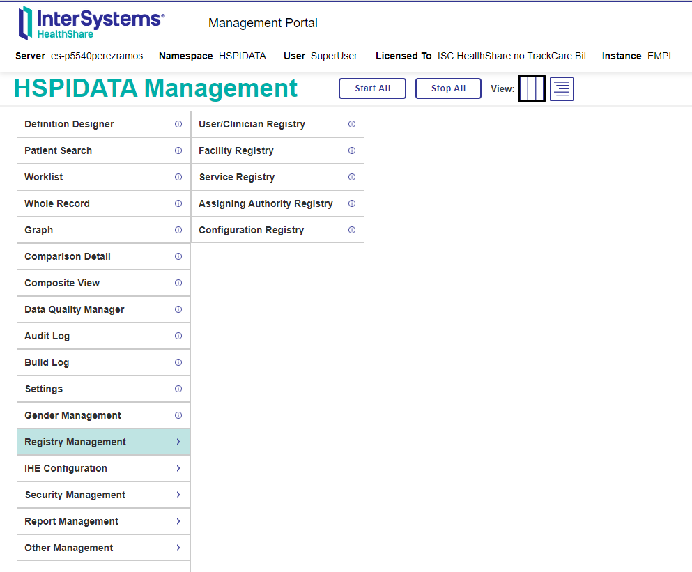Show info icon beside Patient Search
The height and width of the screenshot is (572, 692).
pos(178,150)
